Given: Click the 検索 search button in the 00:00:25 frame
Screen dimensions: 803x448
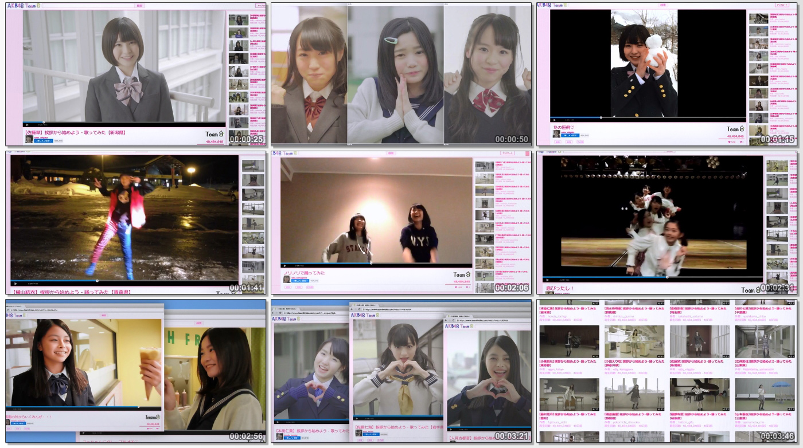Looking at the screenshot, I should click(140, 6).
